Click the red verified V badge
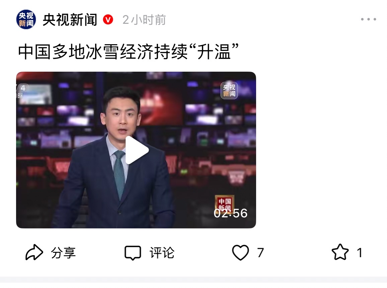This screenshot has height=288, width=387. click(x=108, y=19)
